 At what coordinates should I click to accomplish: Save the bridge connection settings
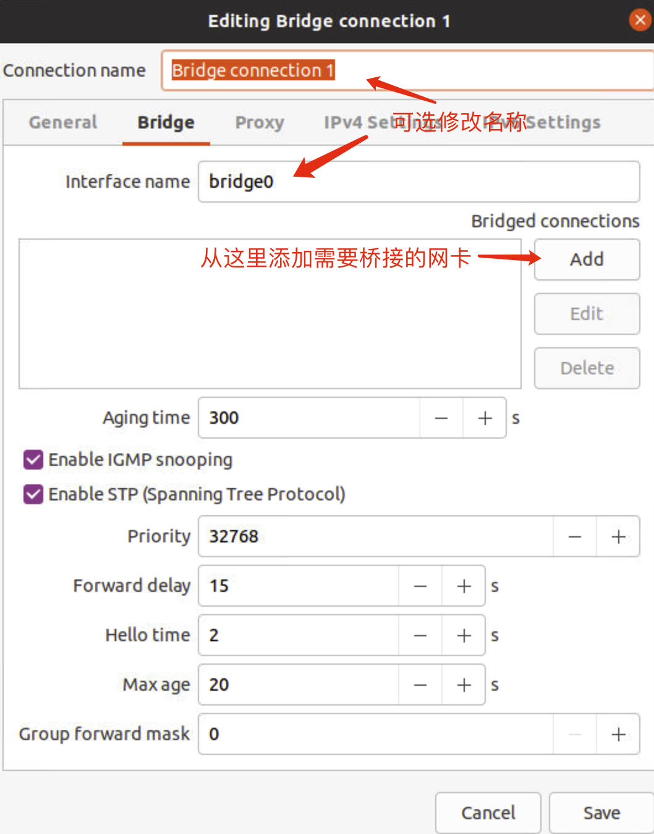coord(601,813)
